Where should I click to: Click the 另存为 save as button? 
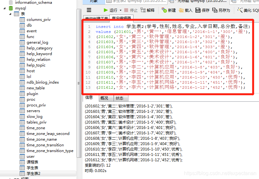221,10
